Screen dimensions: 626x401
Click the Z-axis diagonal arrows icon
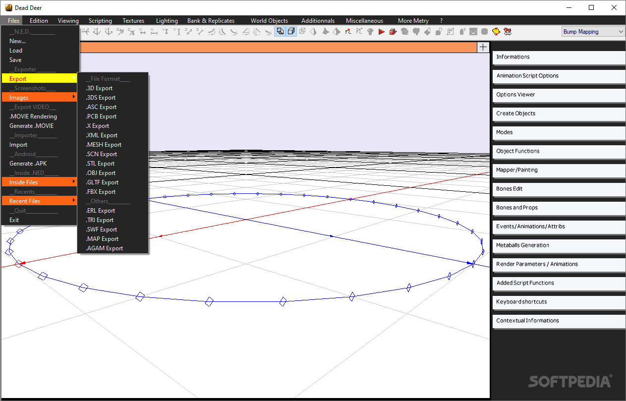coord(188,31)
